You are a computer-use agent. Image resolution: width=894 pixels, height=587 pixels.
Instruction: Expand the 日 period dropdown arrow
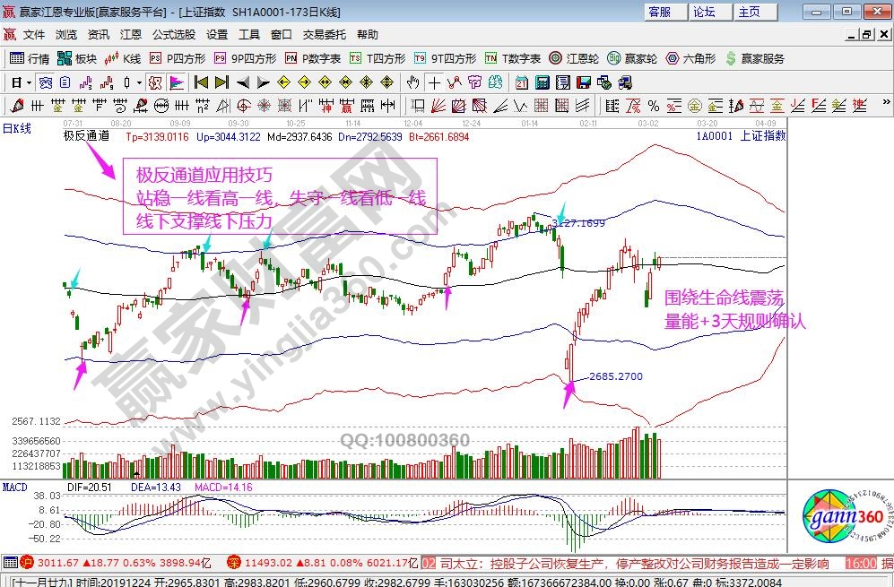(x=29, y=82)
